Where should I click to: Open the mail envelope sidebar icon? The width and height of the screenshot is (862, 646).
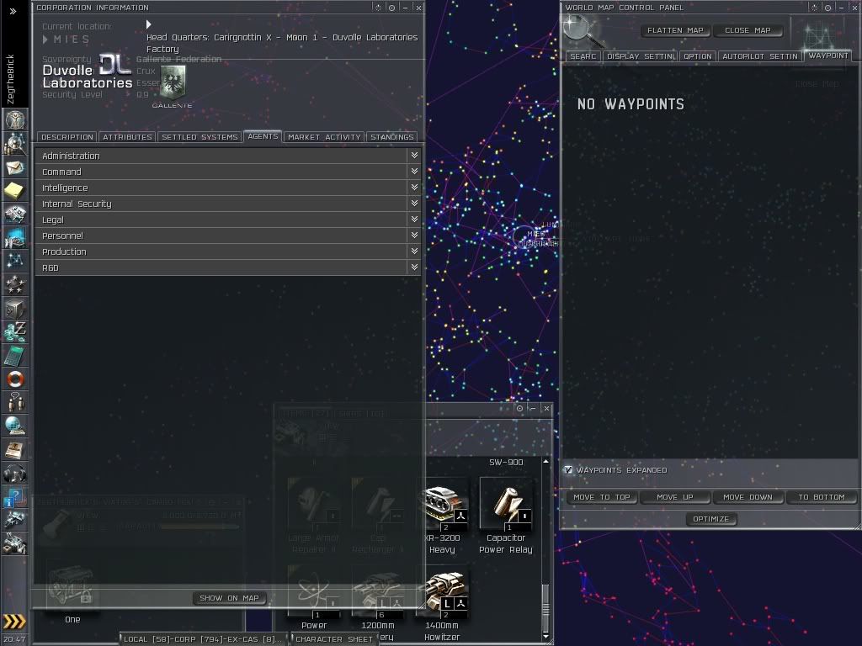15,167
